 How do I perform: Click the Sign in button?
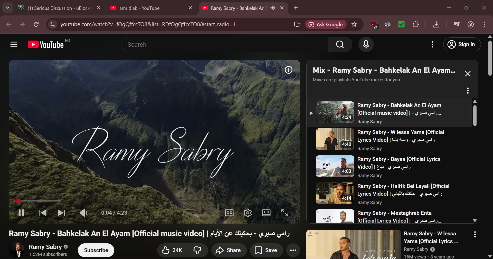[462, 45]
